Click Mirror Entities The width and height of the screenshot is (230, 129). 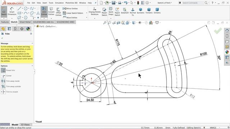(x=70, y=9)
